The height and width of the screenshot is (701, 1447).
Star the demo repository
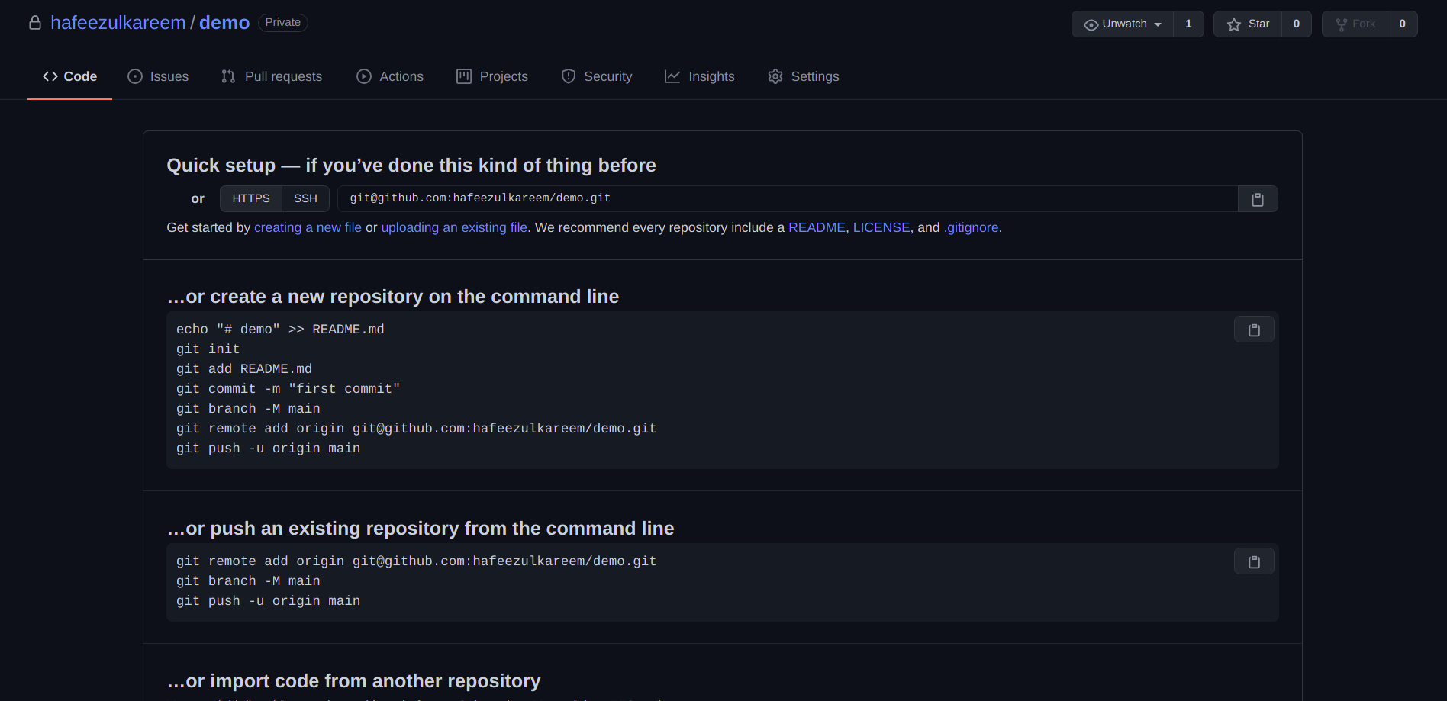(1250, 24)
